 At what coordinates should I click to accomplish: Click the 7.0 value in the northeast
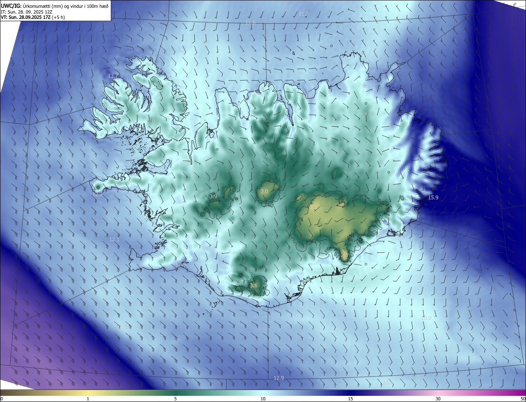[367, 115]
